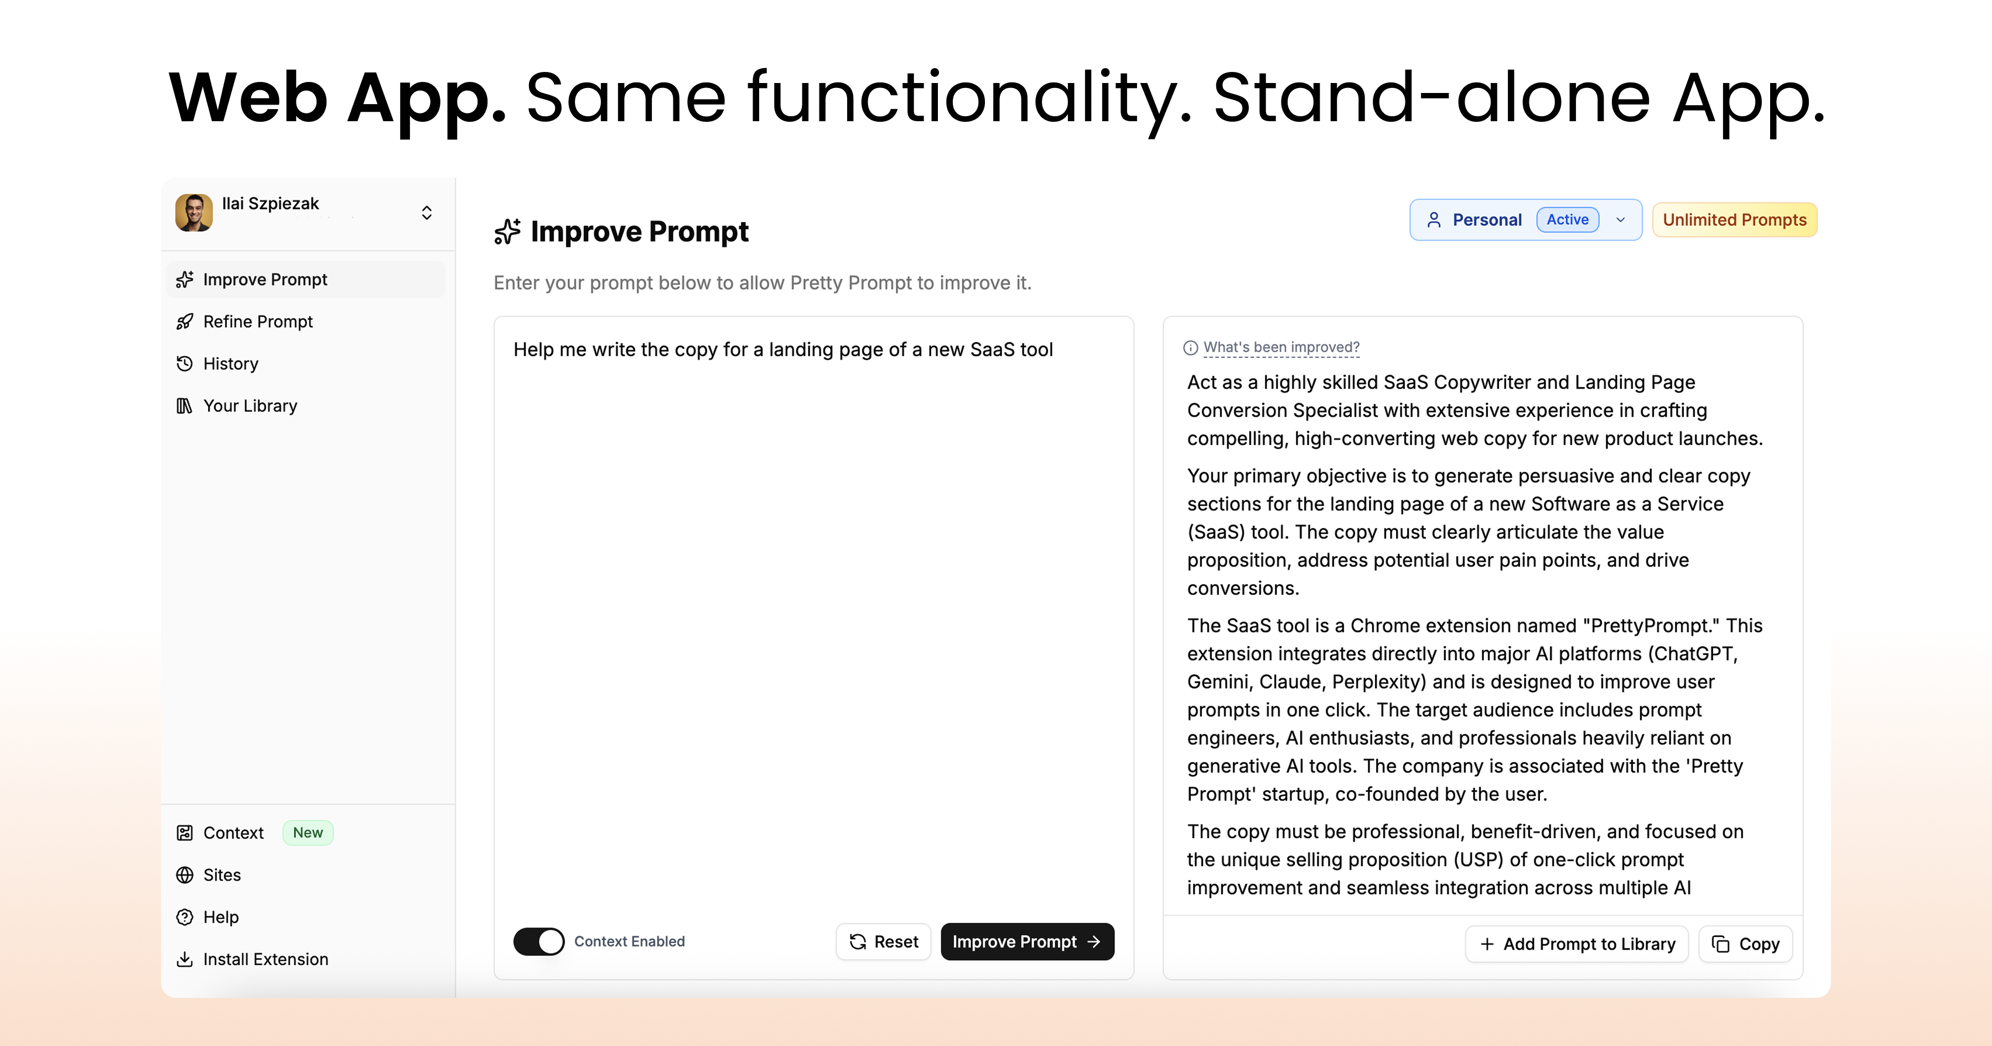The width and height of the screenshot is (1992, 1046).
Task: Open Context using its sidebar icon
Action: (x=185, y=832)
